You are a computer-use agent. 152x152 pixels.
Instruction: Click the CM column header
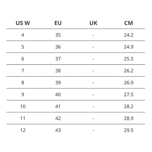(x=128, y=23)
